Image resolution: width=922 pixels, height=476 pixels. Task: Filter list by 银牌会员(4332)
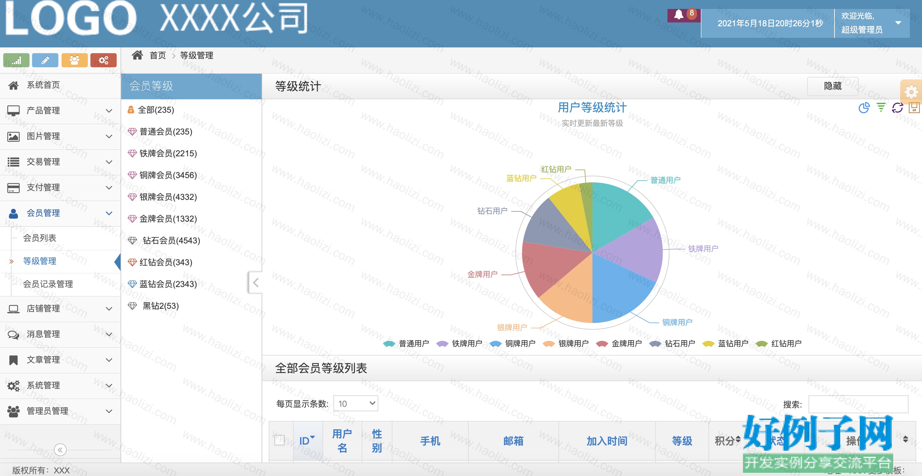tap(168, 197)
